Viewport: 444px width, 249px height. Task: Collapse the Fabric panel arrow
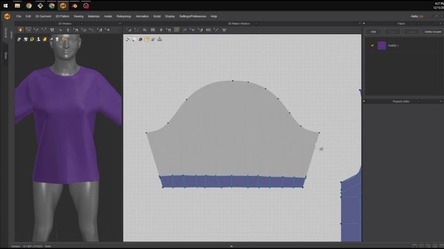click(364, 24)
